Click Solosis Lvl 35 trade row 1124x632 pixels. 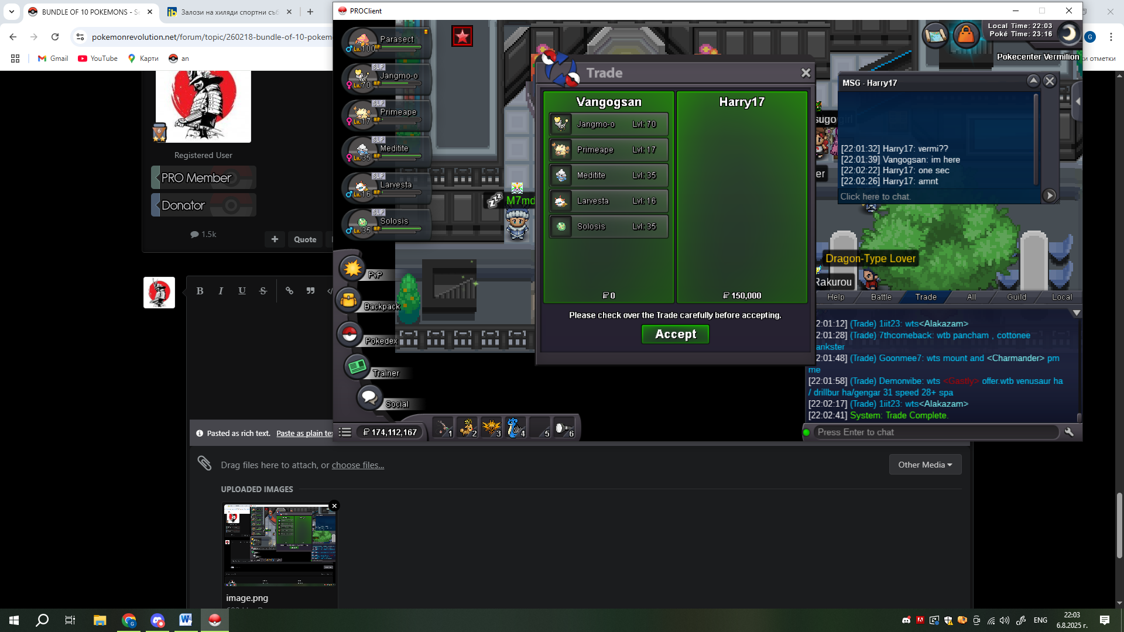pos(609,226)
